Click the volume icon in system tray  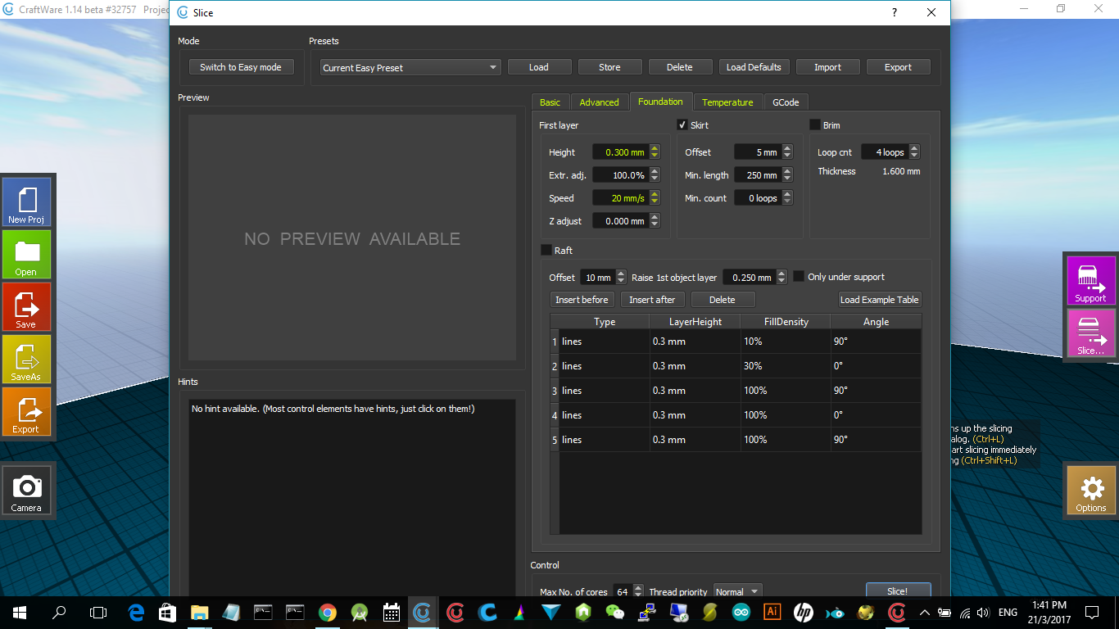coord(982,612)
